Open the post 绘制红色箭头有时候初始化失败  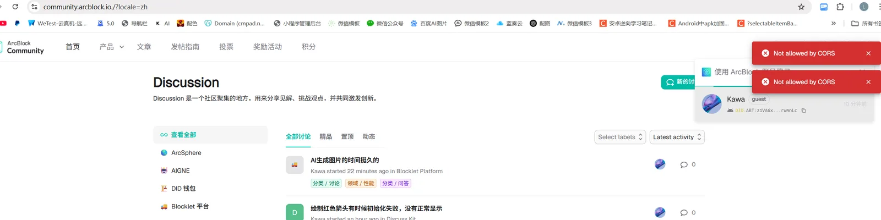pos(376,208)
